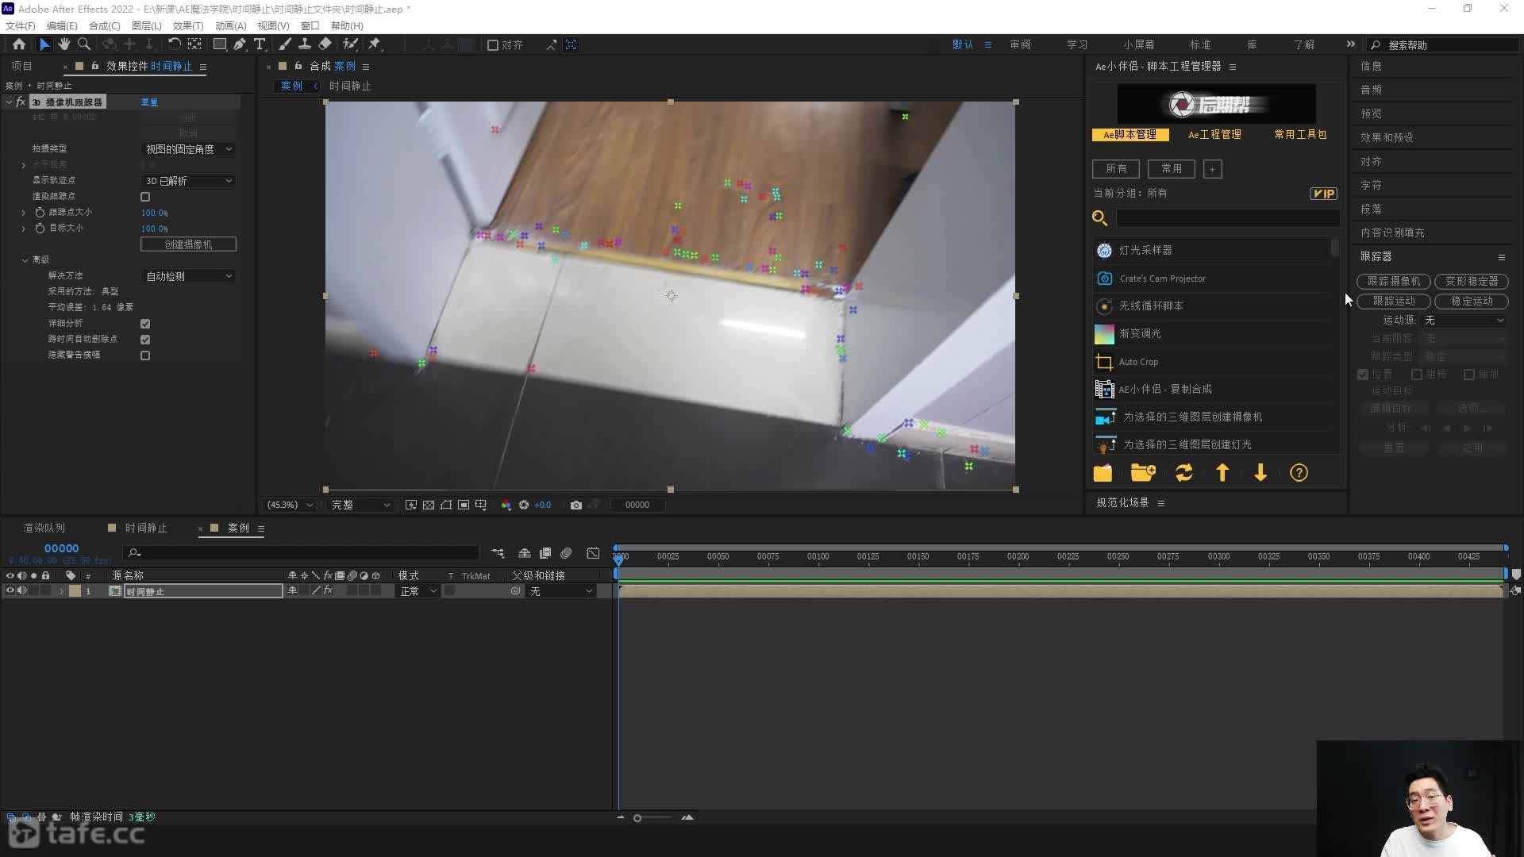Viewport: 1524px width, 857px height.
Task: Select the Zoom magnifier tool
Action: [x=83, y=44]
